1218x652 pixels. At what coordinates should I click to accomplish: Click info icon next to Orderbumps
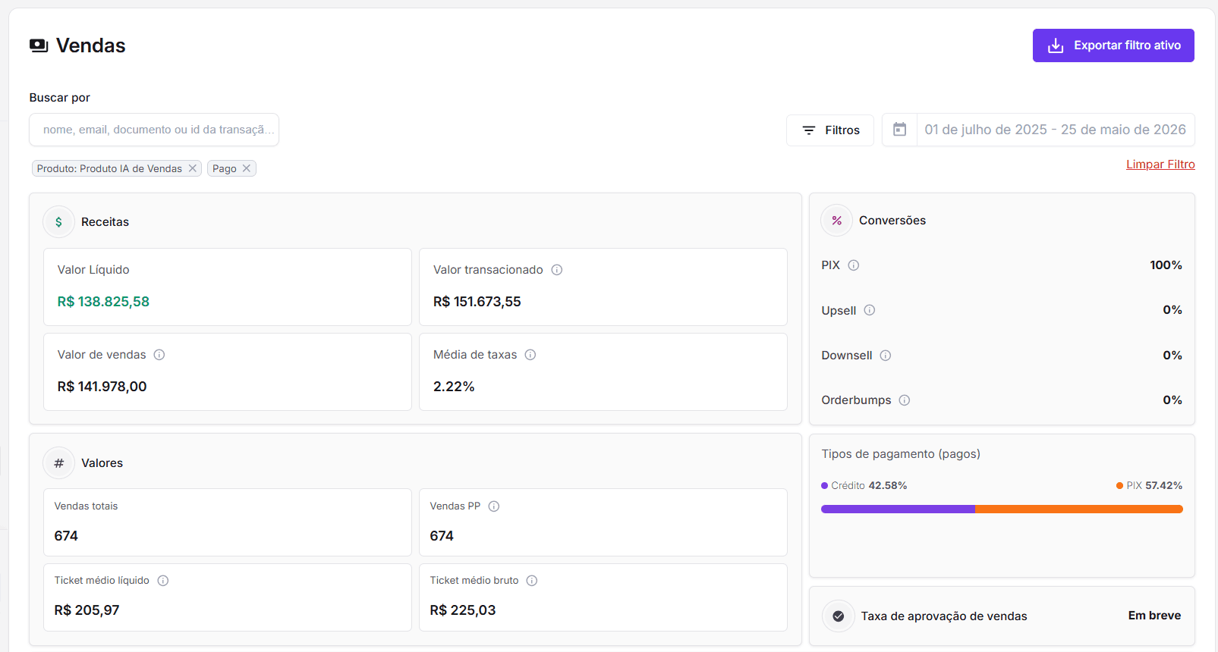click(x=905, y=400)
